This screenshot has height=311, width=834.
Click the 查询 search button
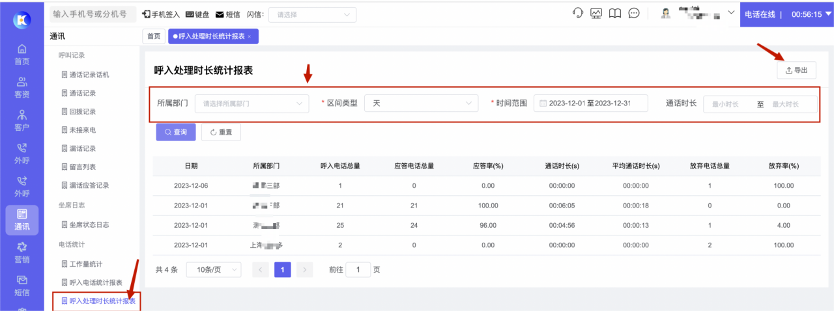pyautogui.click(x=175, y=132)
